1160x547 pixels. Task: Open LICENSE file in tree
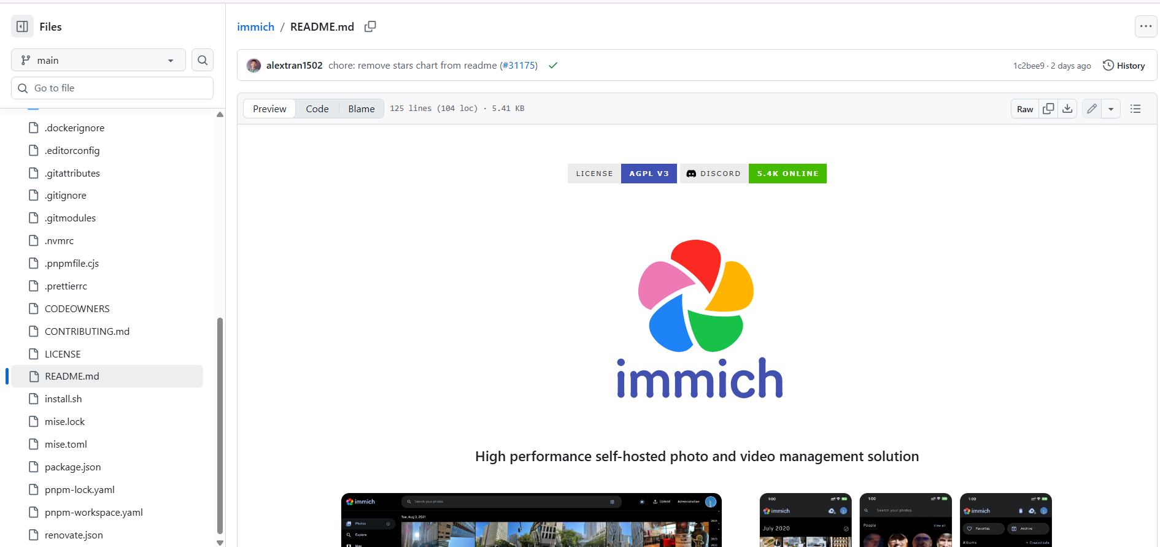[63, 354]
